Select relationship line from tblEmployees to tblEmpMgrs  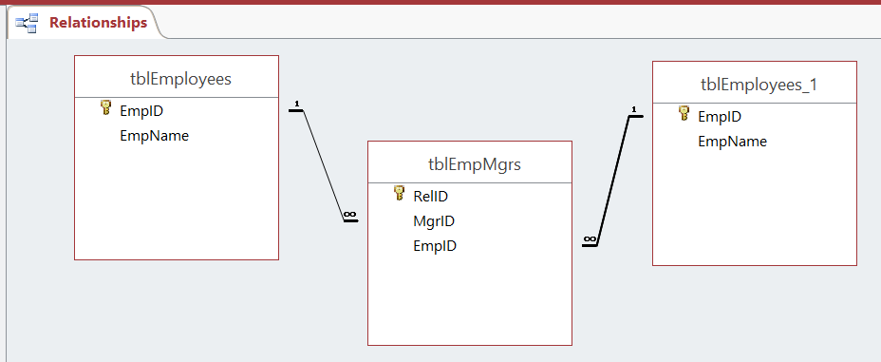tap(324, 166)
